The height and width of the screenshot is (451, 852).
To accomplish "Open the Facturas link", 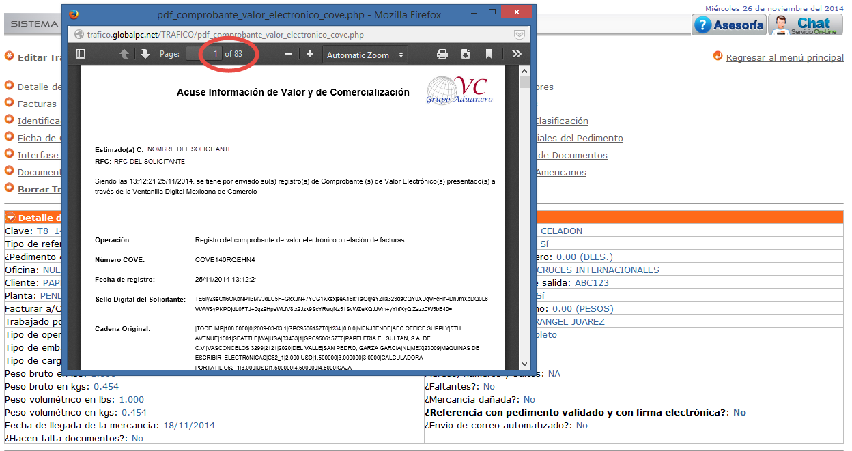I will click(x=37, y=104).
